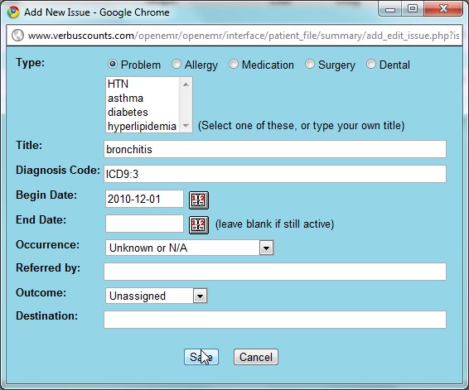Select the Allergy type radio button
The width and height of the screenshot is (469, 390).
click(176, 65)
